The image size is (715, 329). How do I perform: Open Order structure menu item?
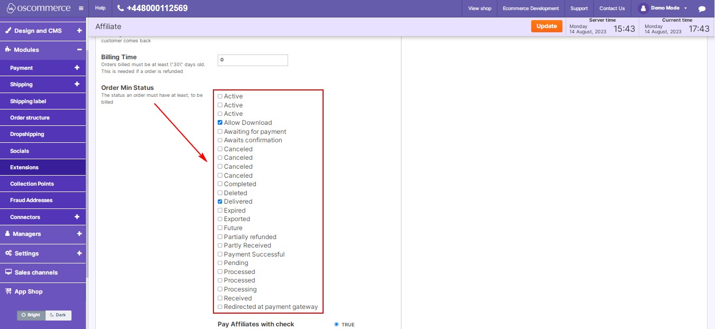(x=43, y=117)
